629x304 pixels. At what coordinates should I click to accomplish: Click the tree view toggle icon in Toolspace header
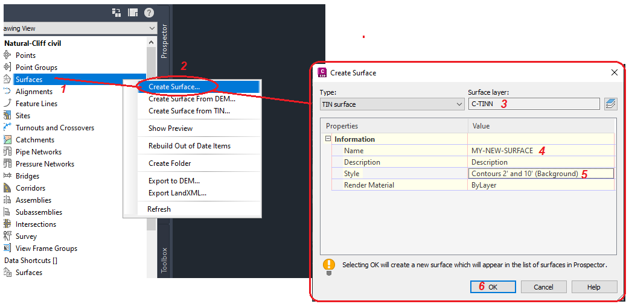(117, 13)
